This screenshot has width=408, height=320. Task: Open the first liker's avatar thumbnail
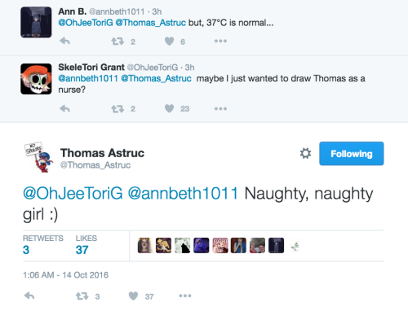point(144,245)
